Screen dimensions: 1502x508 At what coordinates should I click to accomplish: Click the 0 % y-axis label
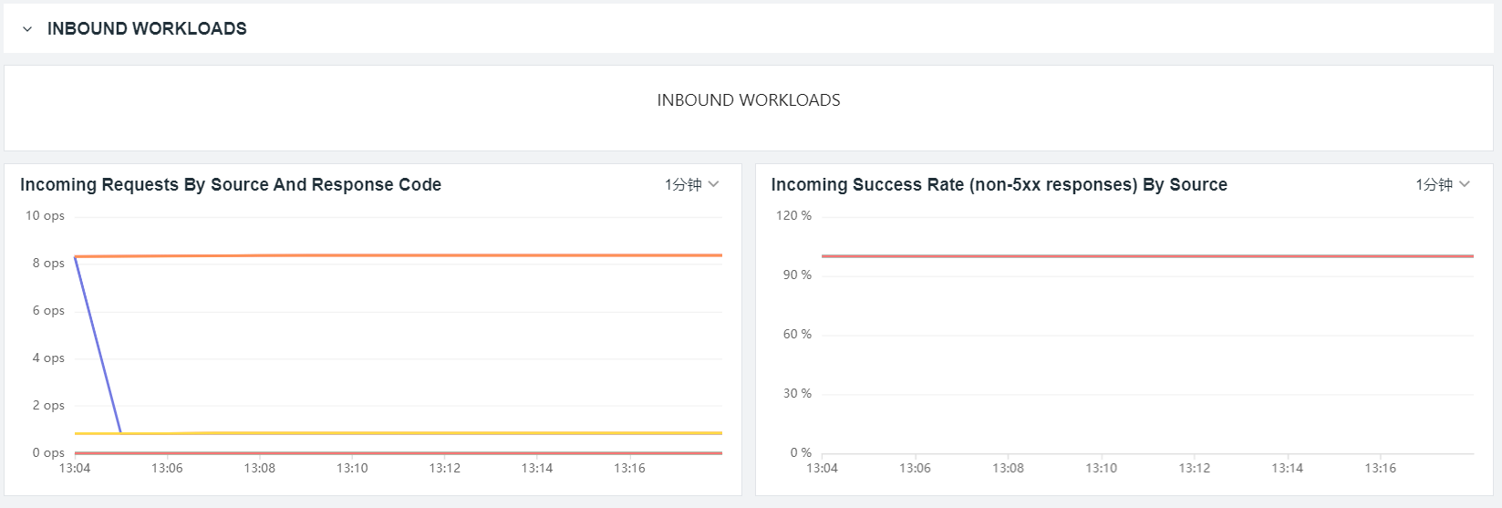pyautogui.click(x=801, y=452)
